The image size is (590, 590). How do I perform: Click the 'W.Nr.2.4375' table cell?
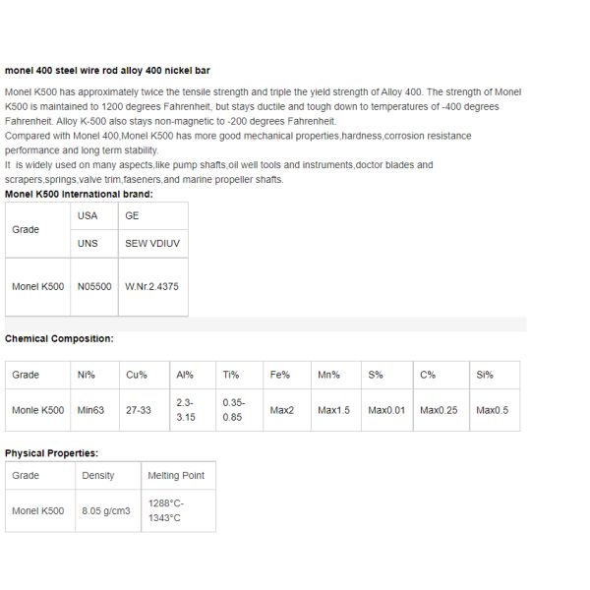[151, 287]
